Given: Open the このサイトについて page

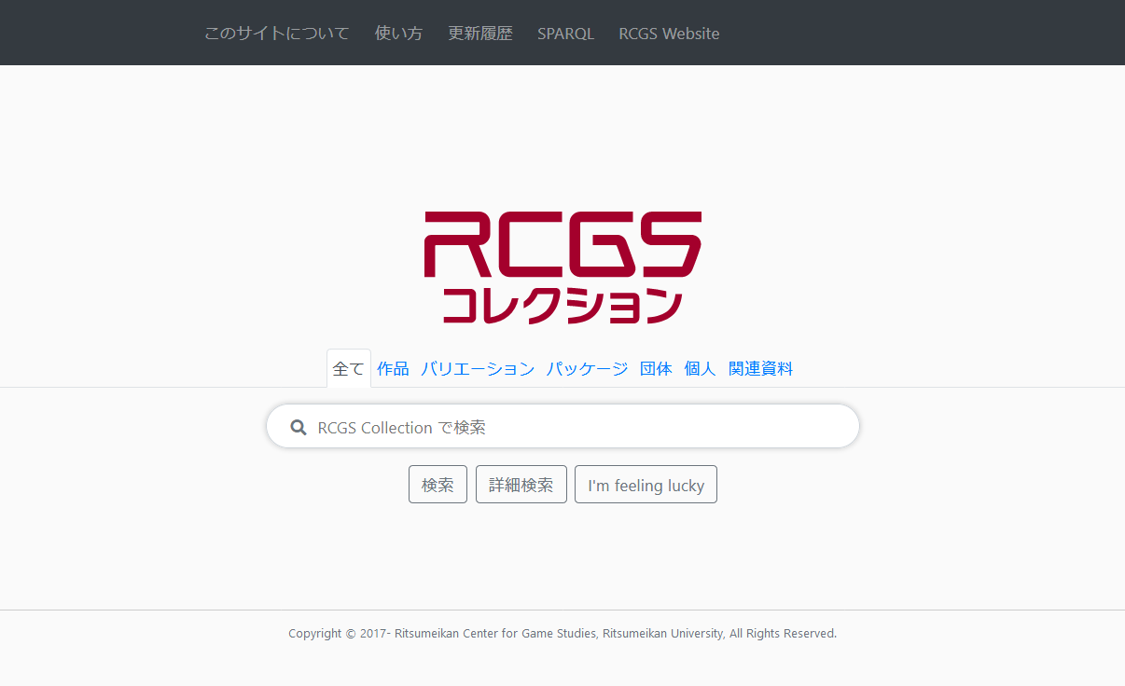Looking at the screenshot, I should coord(276,34).
